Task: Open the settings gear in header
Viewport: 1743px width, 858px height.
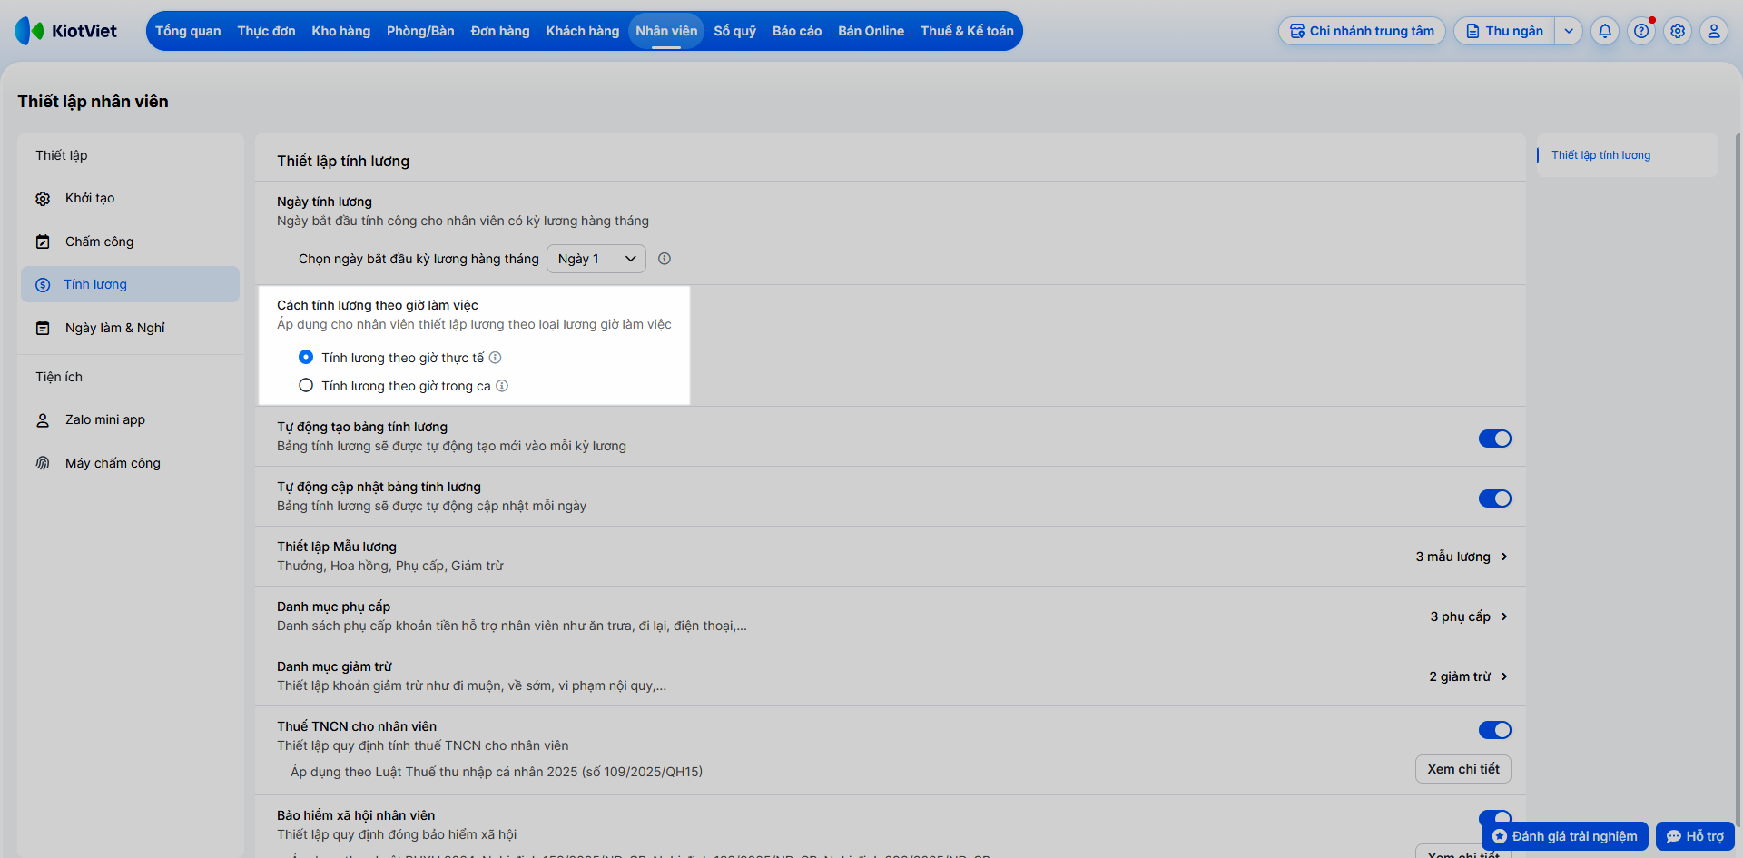Action: click(1678, 31)
